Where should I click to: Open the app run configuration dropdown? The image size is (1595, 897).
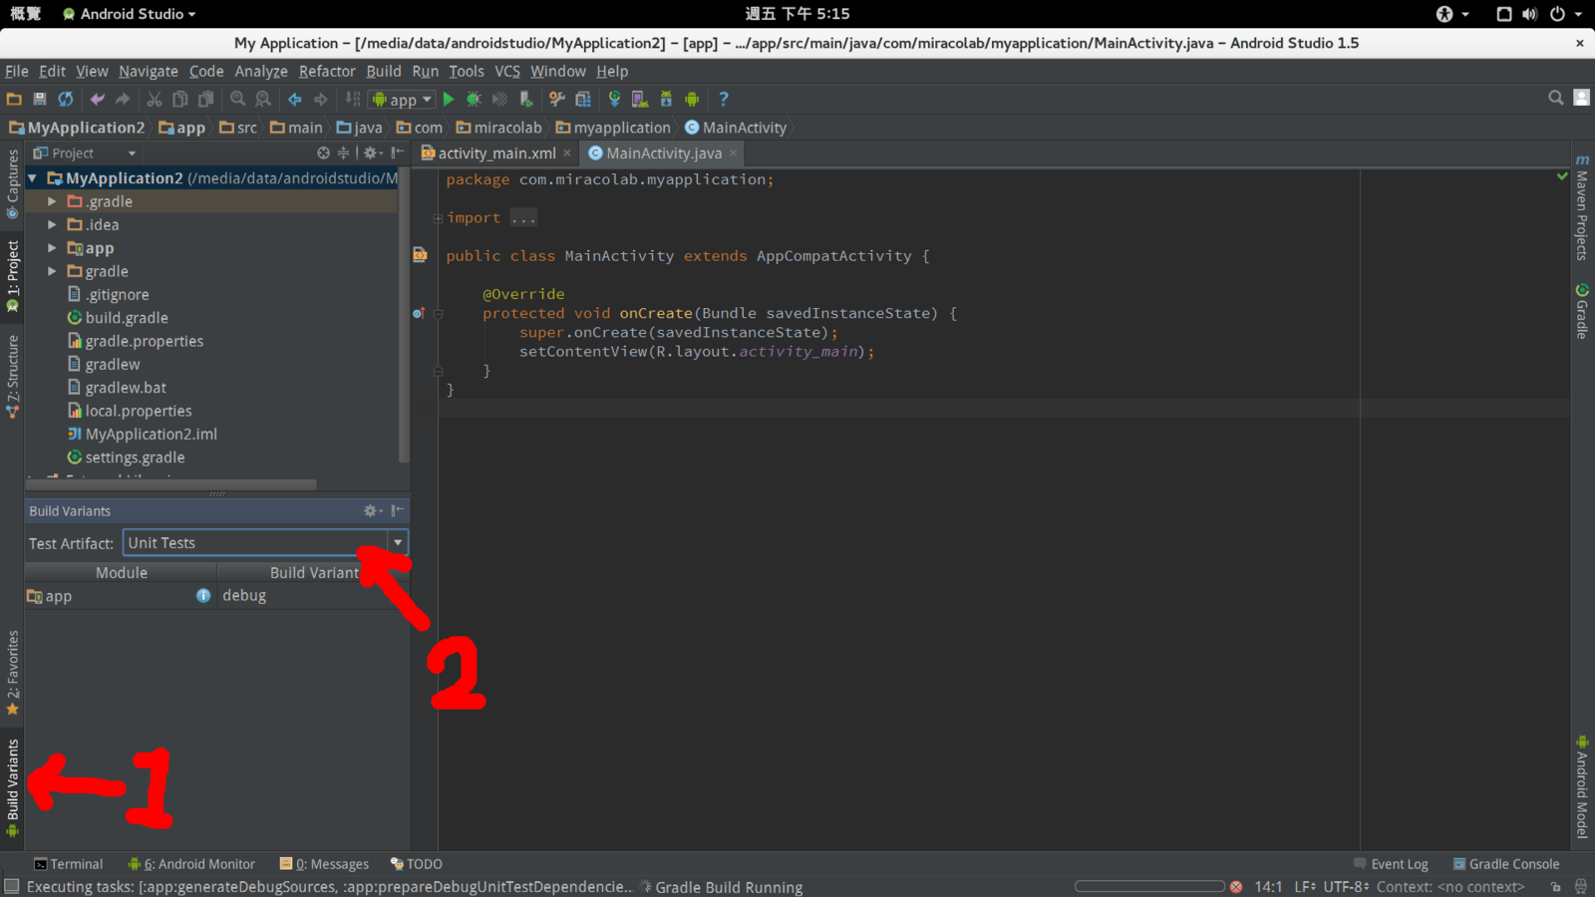click(x=402, y=99)
